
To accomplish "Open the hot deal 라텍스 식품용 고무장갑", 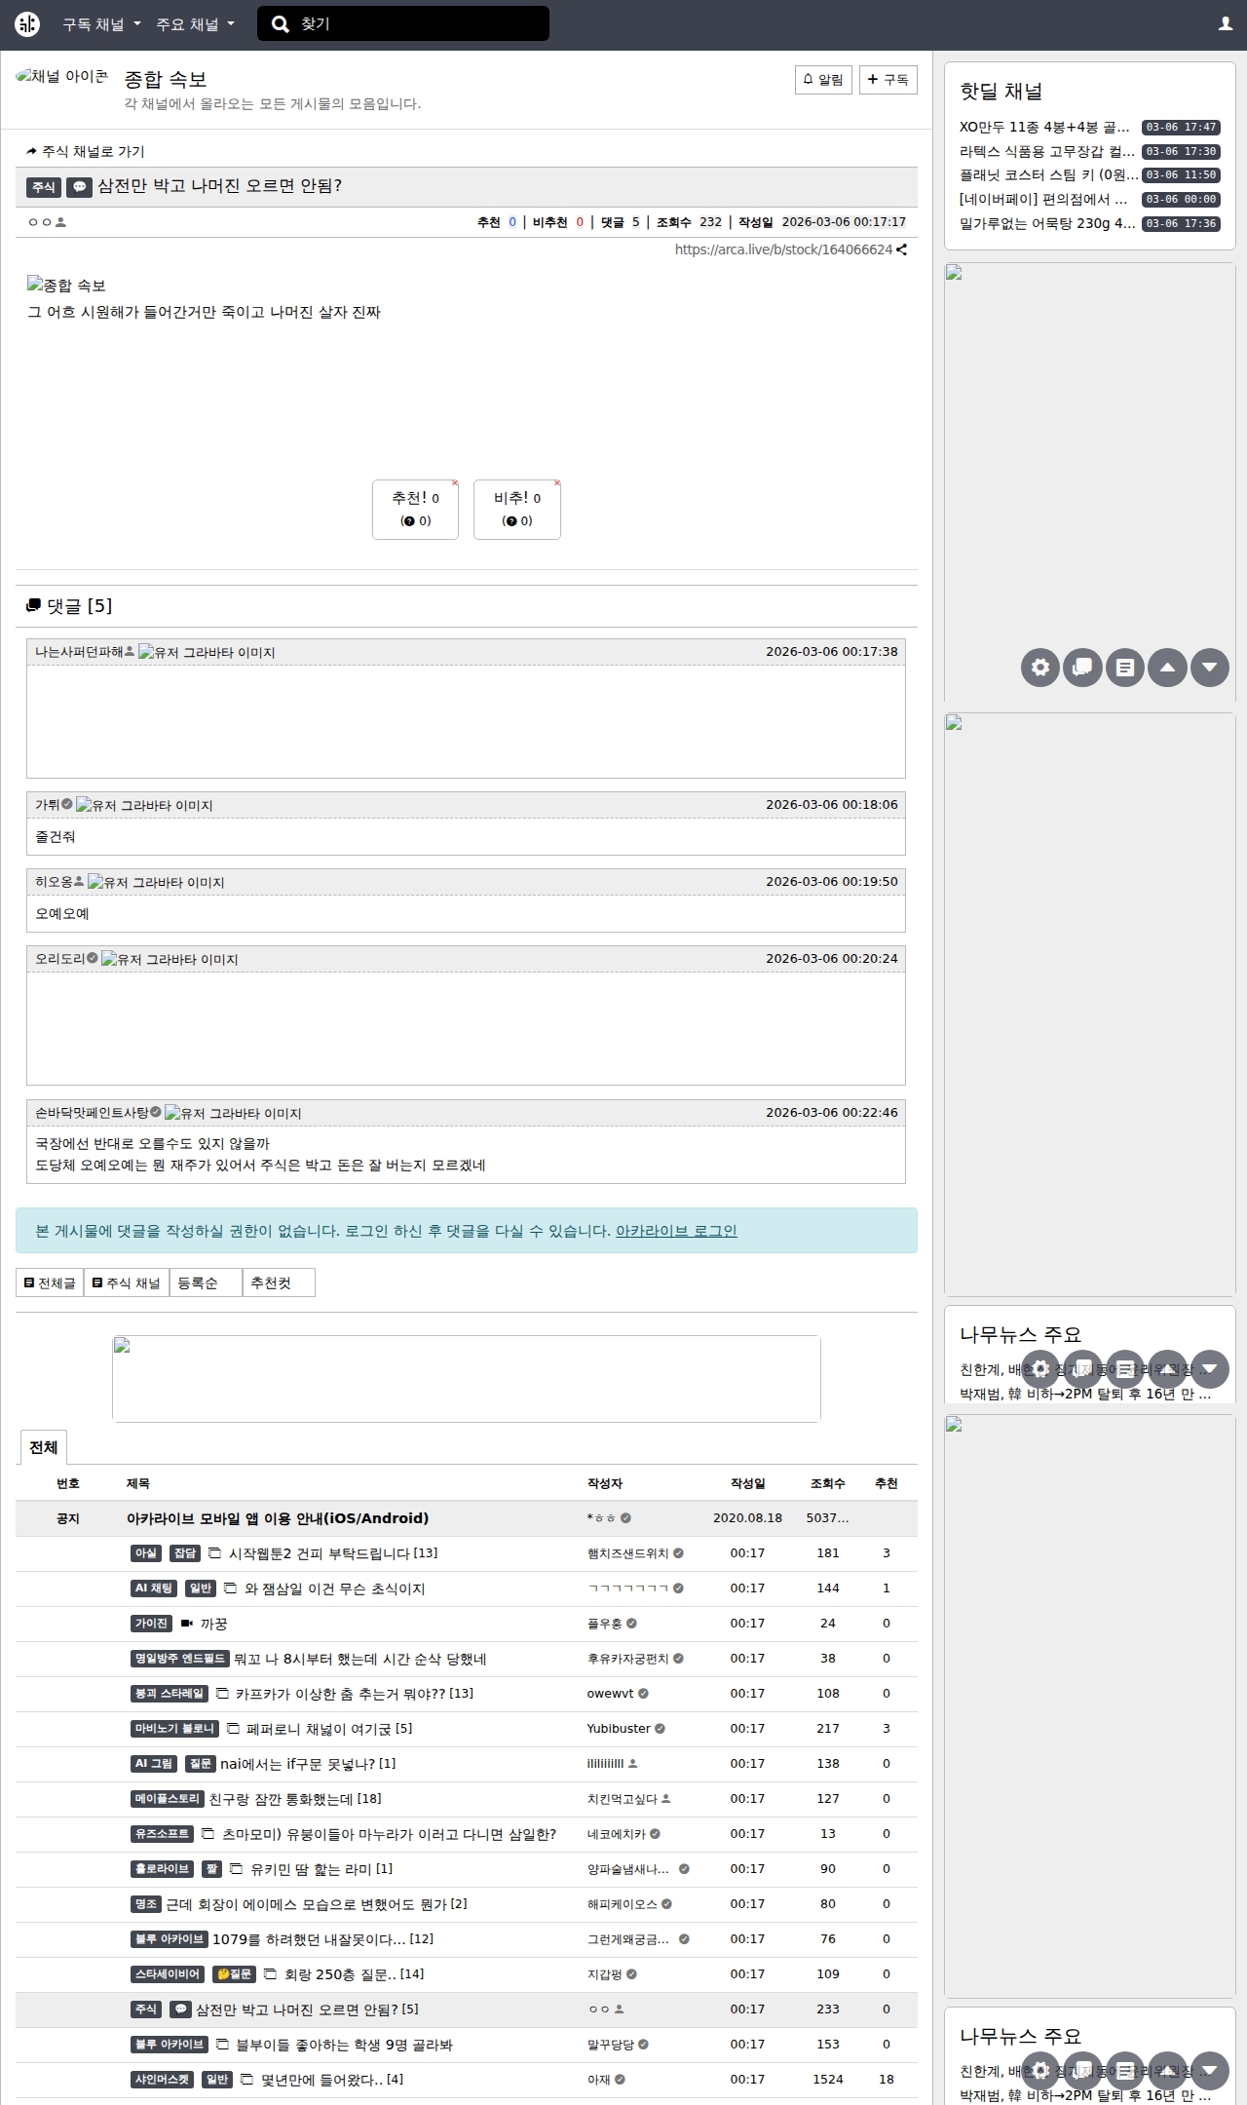I will (x=1047, y=151).
